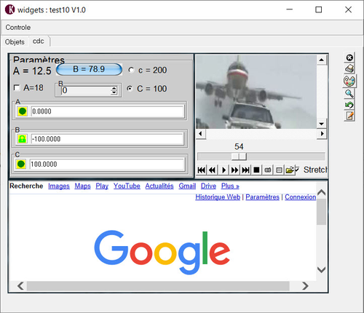The height and width of the screenshot is (313, 364).
Task: Click down arrow of video scrollbar
Action: click(x=321, y=124)
